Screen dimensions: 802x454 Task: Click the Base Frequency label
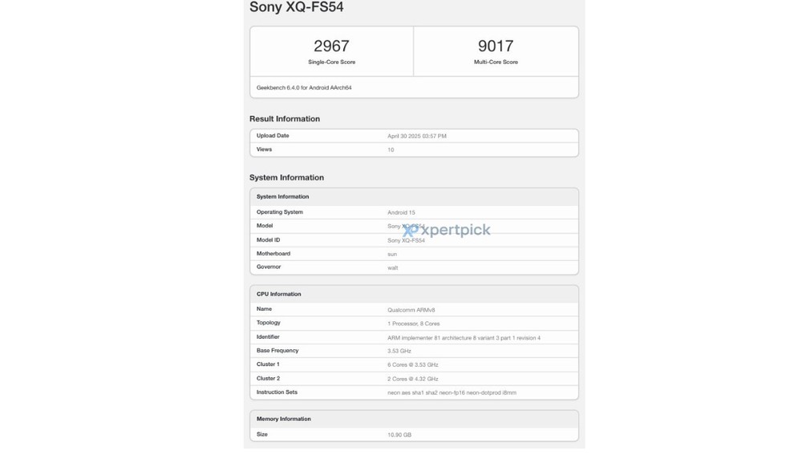pyautogui.click(x=277, y=351)
